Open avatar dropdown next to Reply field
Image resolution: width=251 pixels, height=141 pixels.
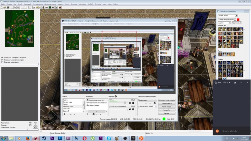[x=220, y=131]
